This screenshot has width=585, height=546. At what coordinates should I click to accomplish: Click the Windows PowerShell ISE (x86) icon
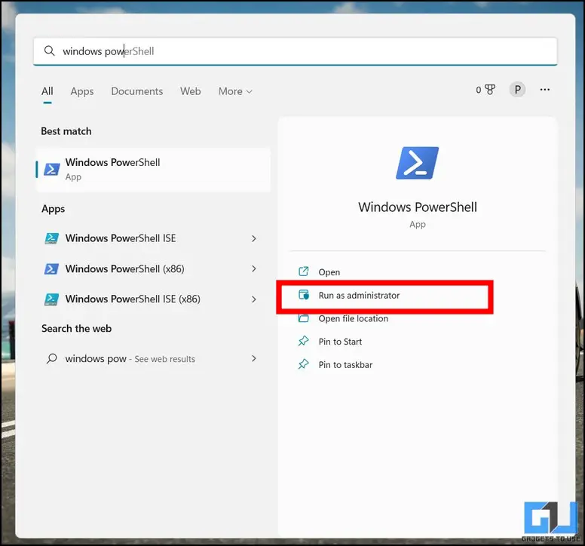click(x=51, y=299)
